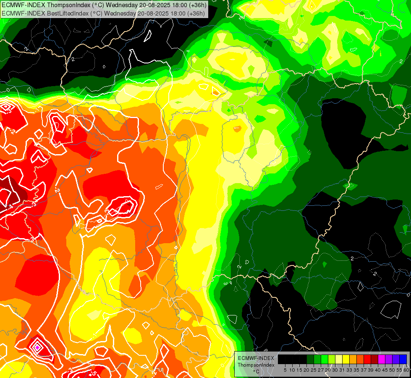
Task: Click the legend tick value 10
Action: tap(292, 370)
